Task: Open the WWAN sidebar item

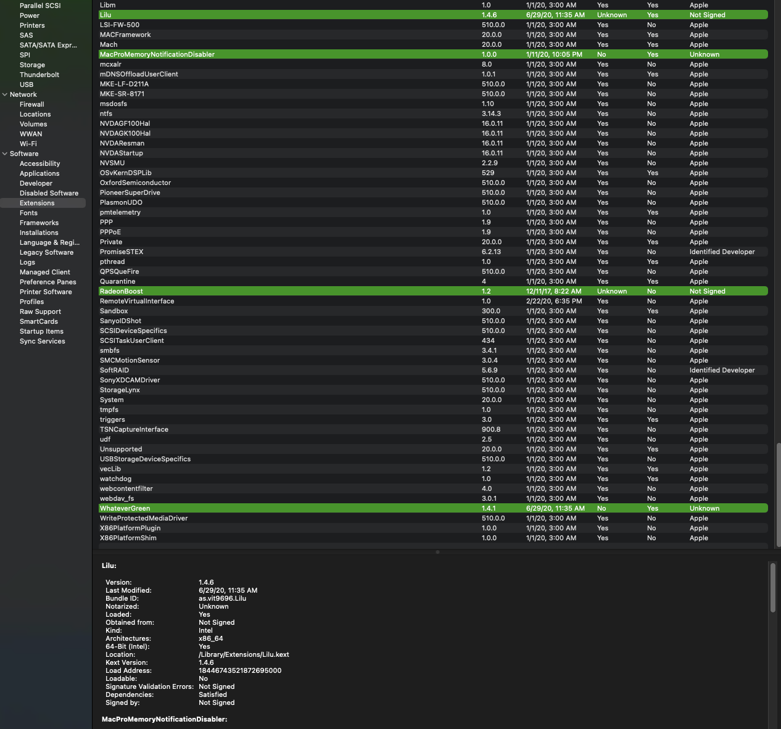Action: click(x=31, y=134)
